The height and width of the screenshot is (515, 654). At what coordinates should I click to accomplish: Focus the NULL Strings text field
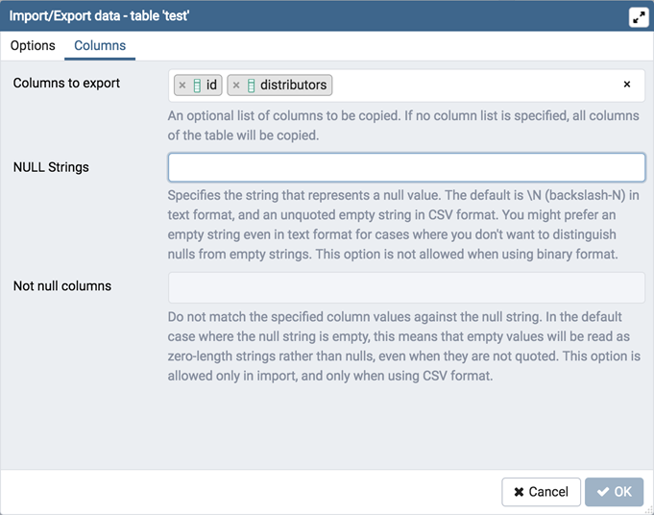coord(406,167)
